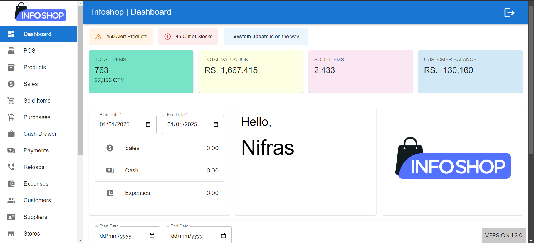Click the sidebar vertical scrollbar
Image resolution: width=534 pixels, height=243 pixels.
(80, 83)
